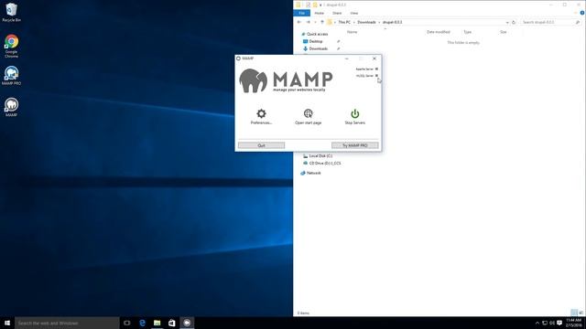This screenshot has height=329, width=586.
Task: Open Quick Access Toolbar customize dropdown
Action: (x=320, y=5)
